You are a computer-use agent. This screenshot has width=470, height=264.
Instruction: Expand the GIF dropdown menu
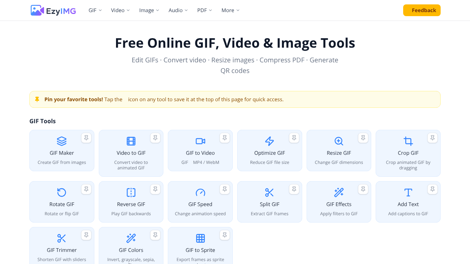[95, 10]
